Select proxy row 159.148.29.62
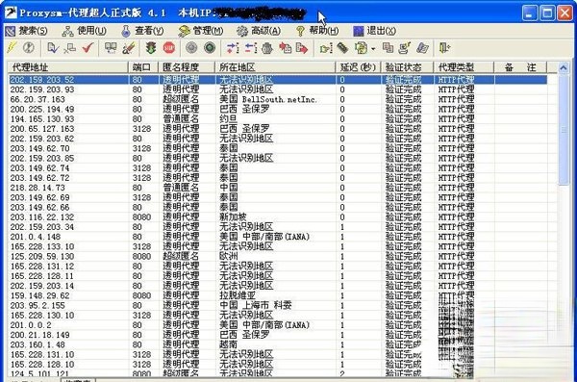577x382 pixels. point(278,295)
